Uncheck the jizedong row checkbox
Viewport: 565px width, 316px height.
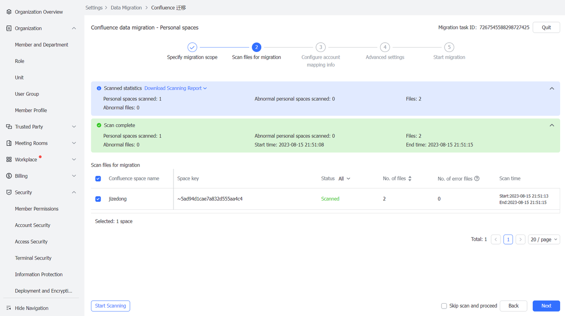click(98, 199)
